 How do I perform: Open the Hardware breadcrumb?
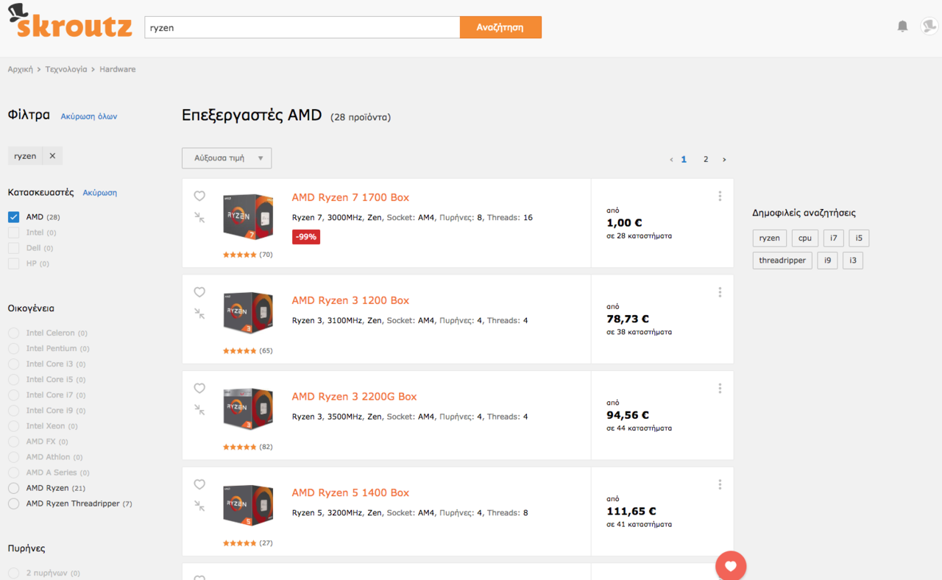click(118, 69)
